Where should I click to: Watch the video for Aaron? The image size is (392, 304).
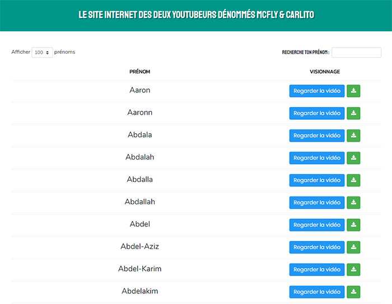click(x=316, y=91)
